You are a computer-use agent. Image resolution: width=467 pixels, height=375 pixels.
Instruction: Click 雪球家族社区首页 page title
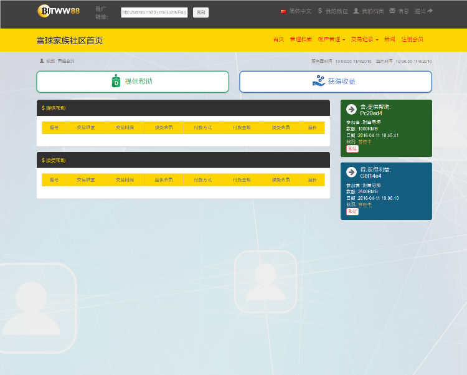click(70, 40)
